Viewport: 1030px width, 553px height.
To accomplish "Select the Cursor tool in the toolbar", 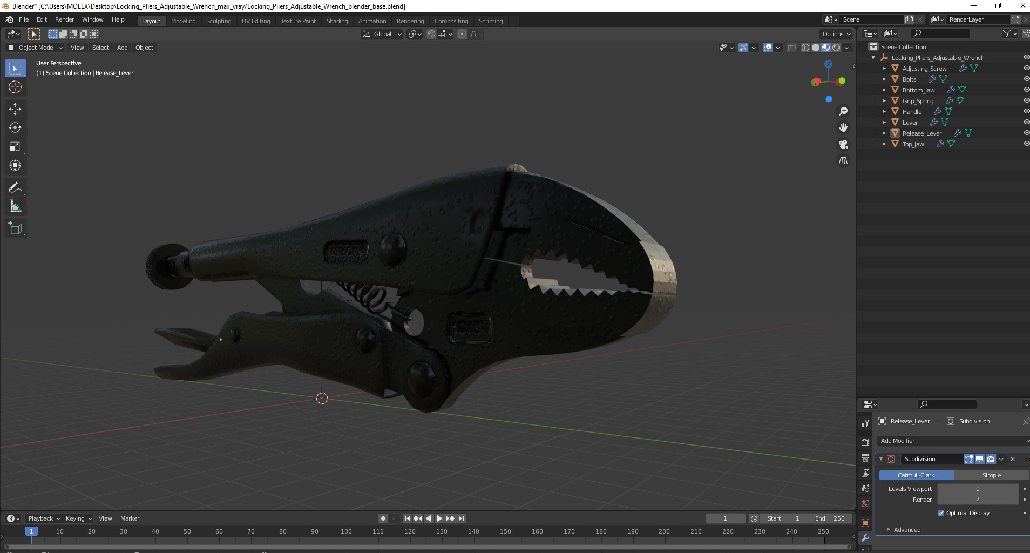I will click(x=15, y=87).
